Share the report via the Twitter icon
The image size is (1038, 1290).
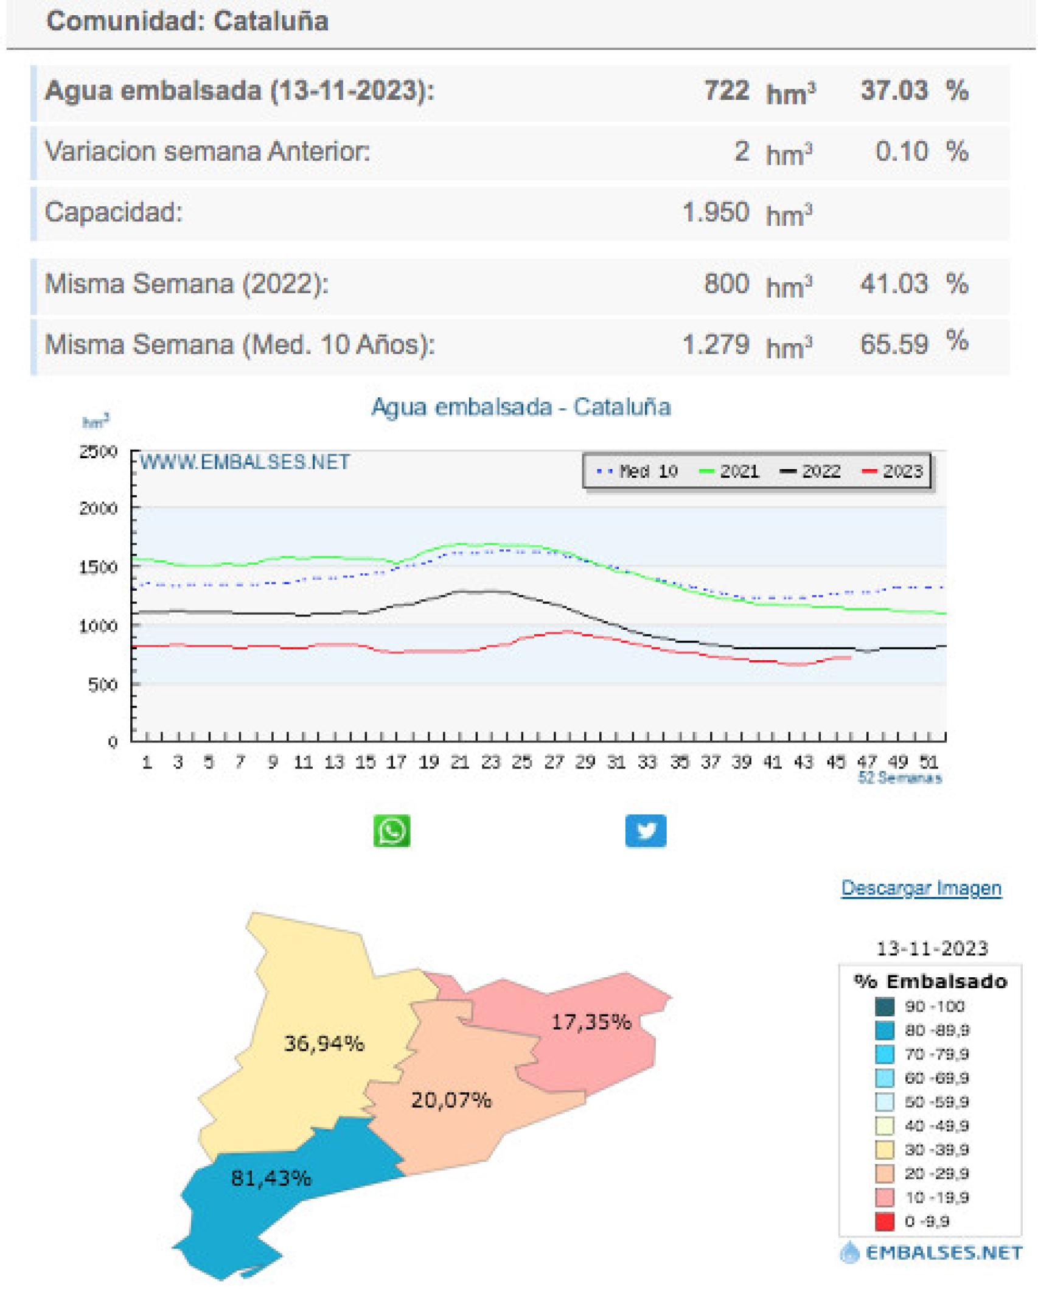647,832
